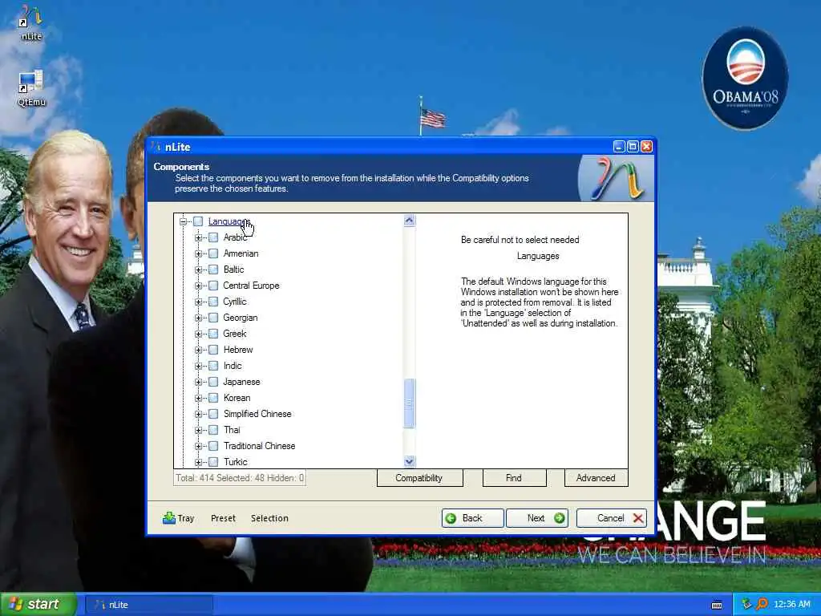Expand the Turkic tree node
Image resolution: width=821 pixels, height=616 pixels.
[x=199, y=462]
